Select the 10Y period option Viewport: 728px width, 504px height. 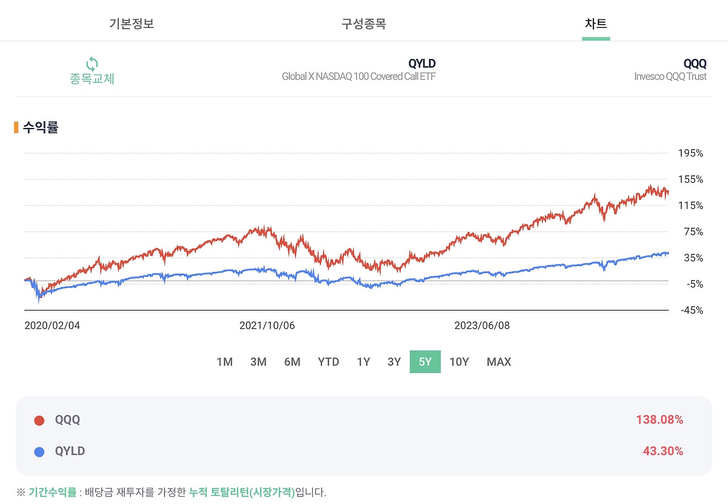pyautogui.click(x=459, y=361)
